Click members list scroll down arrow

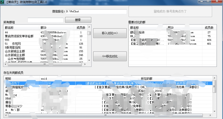point(214,111)
